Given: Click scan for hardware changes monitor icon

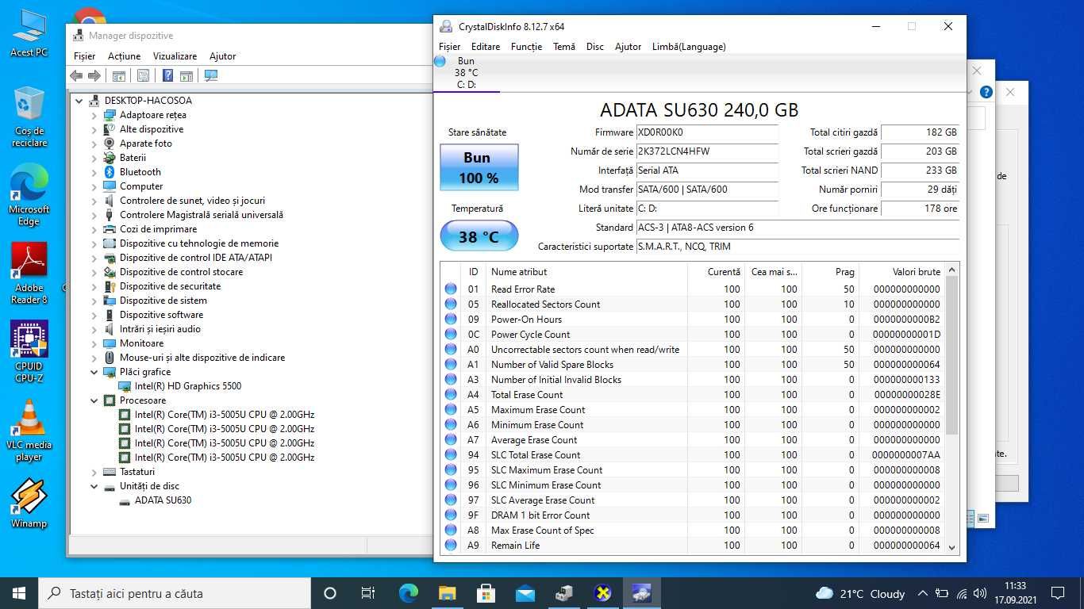Looking at the screenshot, I should click(210, 75).
